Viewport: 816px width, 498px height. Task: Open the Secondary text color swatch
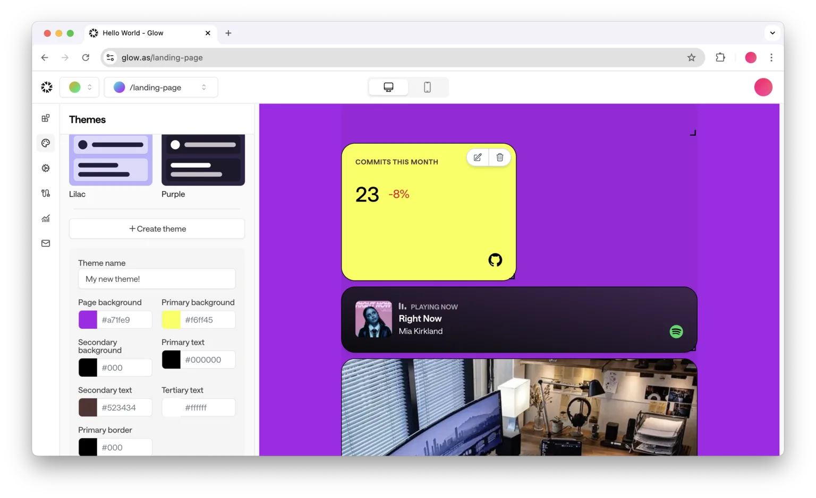(88, 407)
